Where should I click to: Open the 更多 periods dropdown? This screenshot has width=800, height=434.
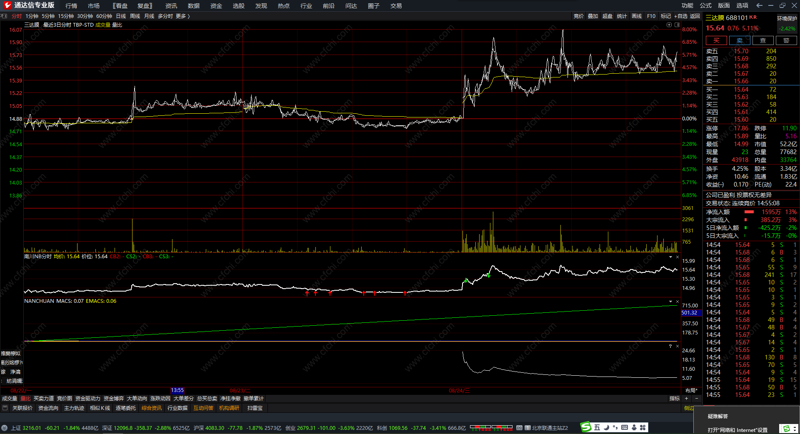pyautogui.click(x=182, y=16)
